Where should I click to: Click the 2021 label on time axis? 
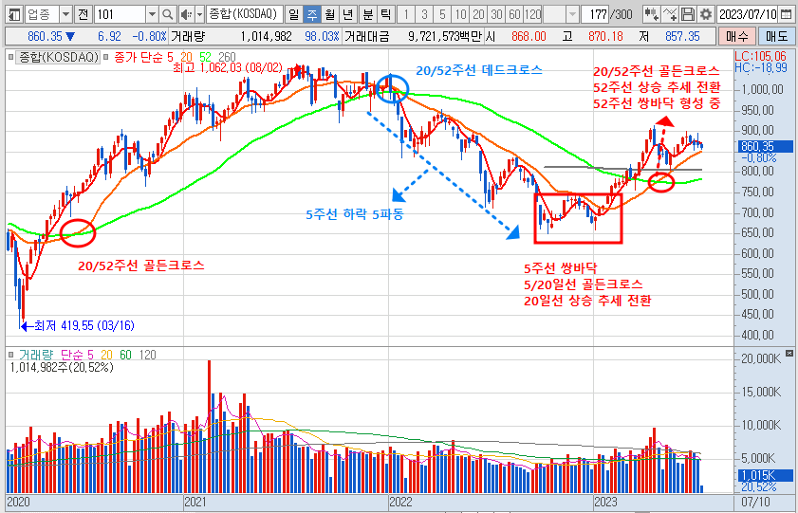point(195,503)
